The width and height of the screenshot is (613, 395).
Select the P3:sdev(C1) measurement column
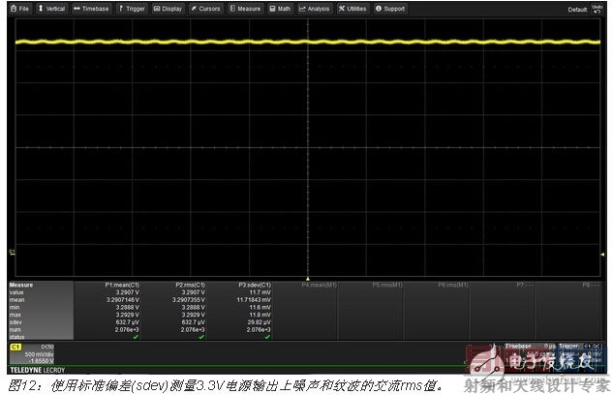tap(239, 311)
